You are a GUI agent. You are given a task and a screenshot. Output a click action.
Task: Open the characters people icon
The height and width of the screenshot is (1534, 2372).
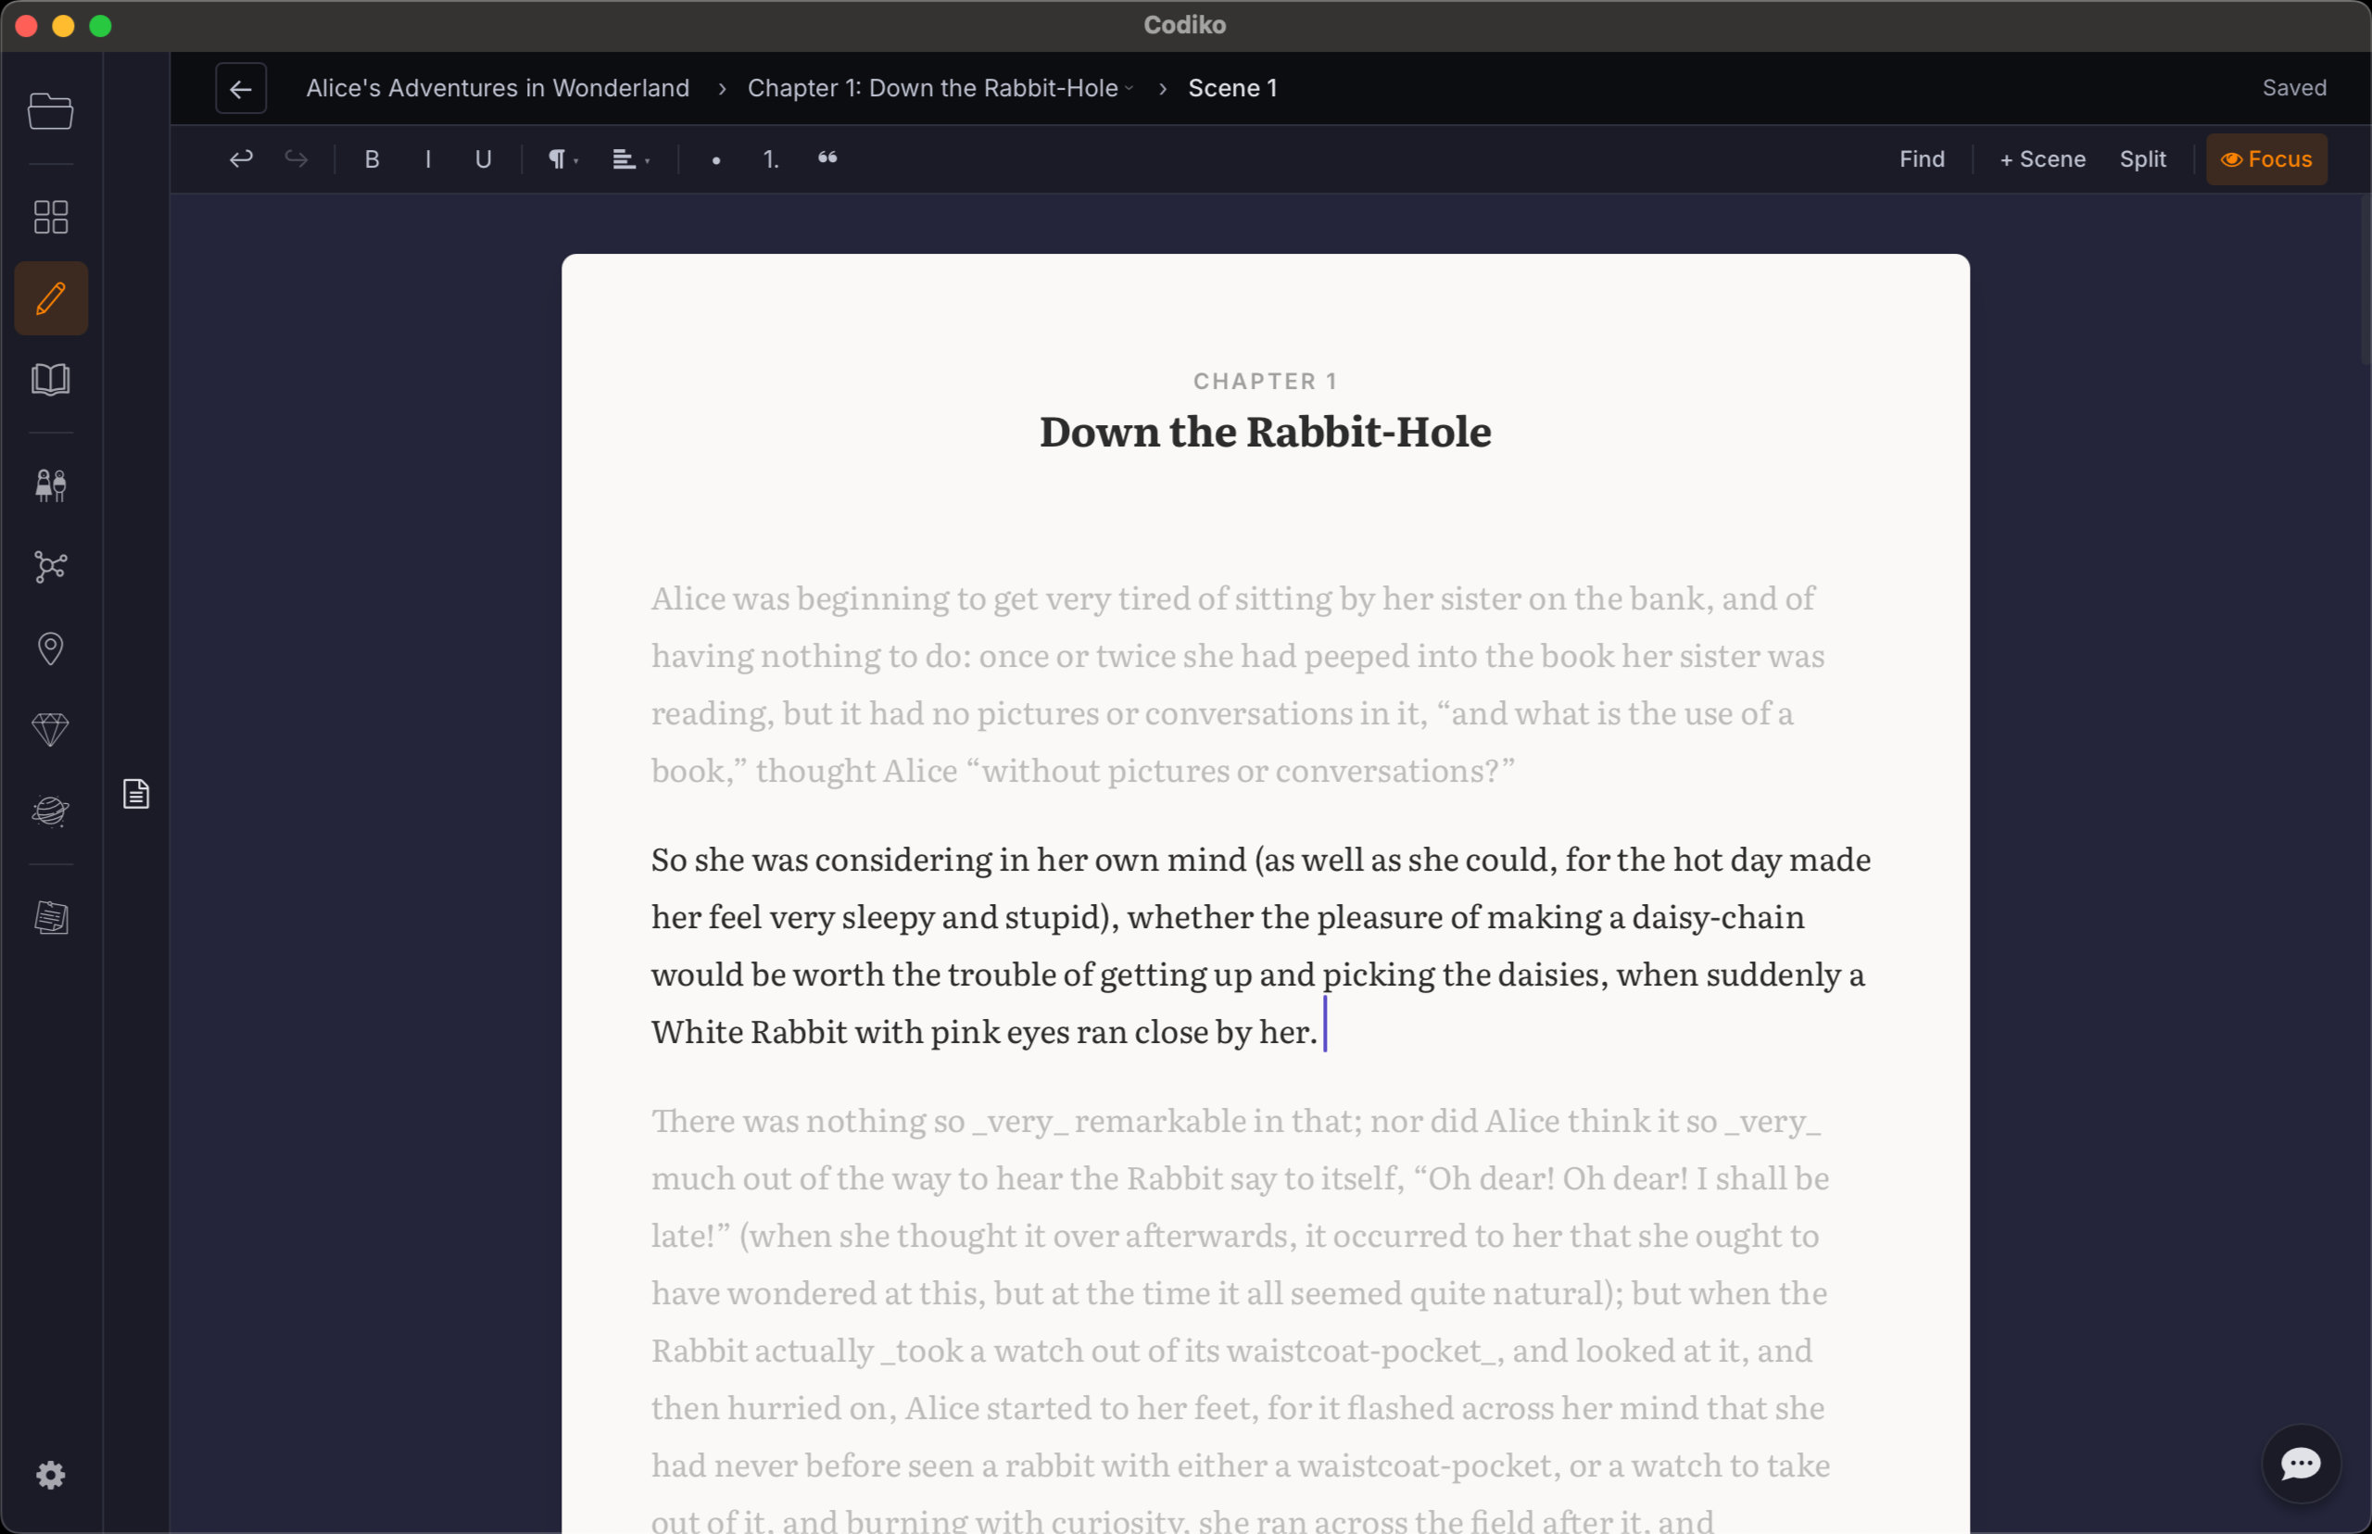pos(51,485)
